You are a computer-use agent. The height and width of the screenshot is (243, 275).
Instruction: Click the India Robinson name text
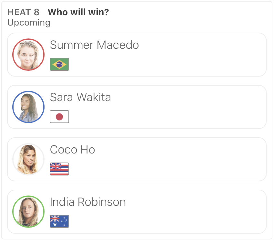click(88, 202)
